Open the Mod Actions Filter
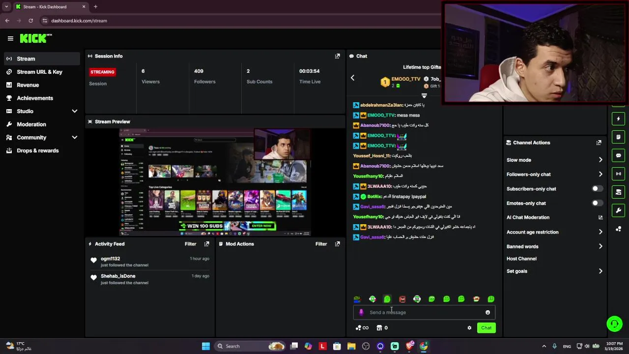Image resolution: width=629 pixels, height=354 pixels. [321, 244]
